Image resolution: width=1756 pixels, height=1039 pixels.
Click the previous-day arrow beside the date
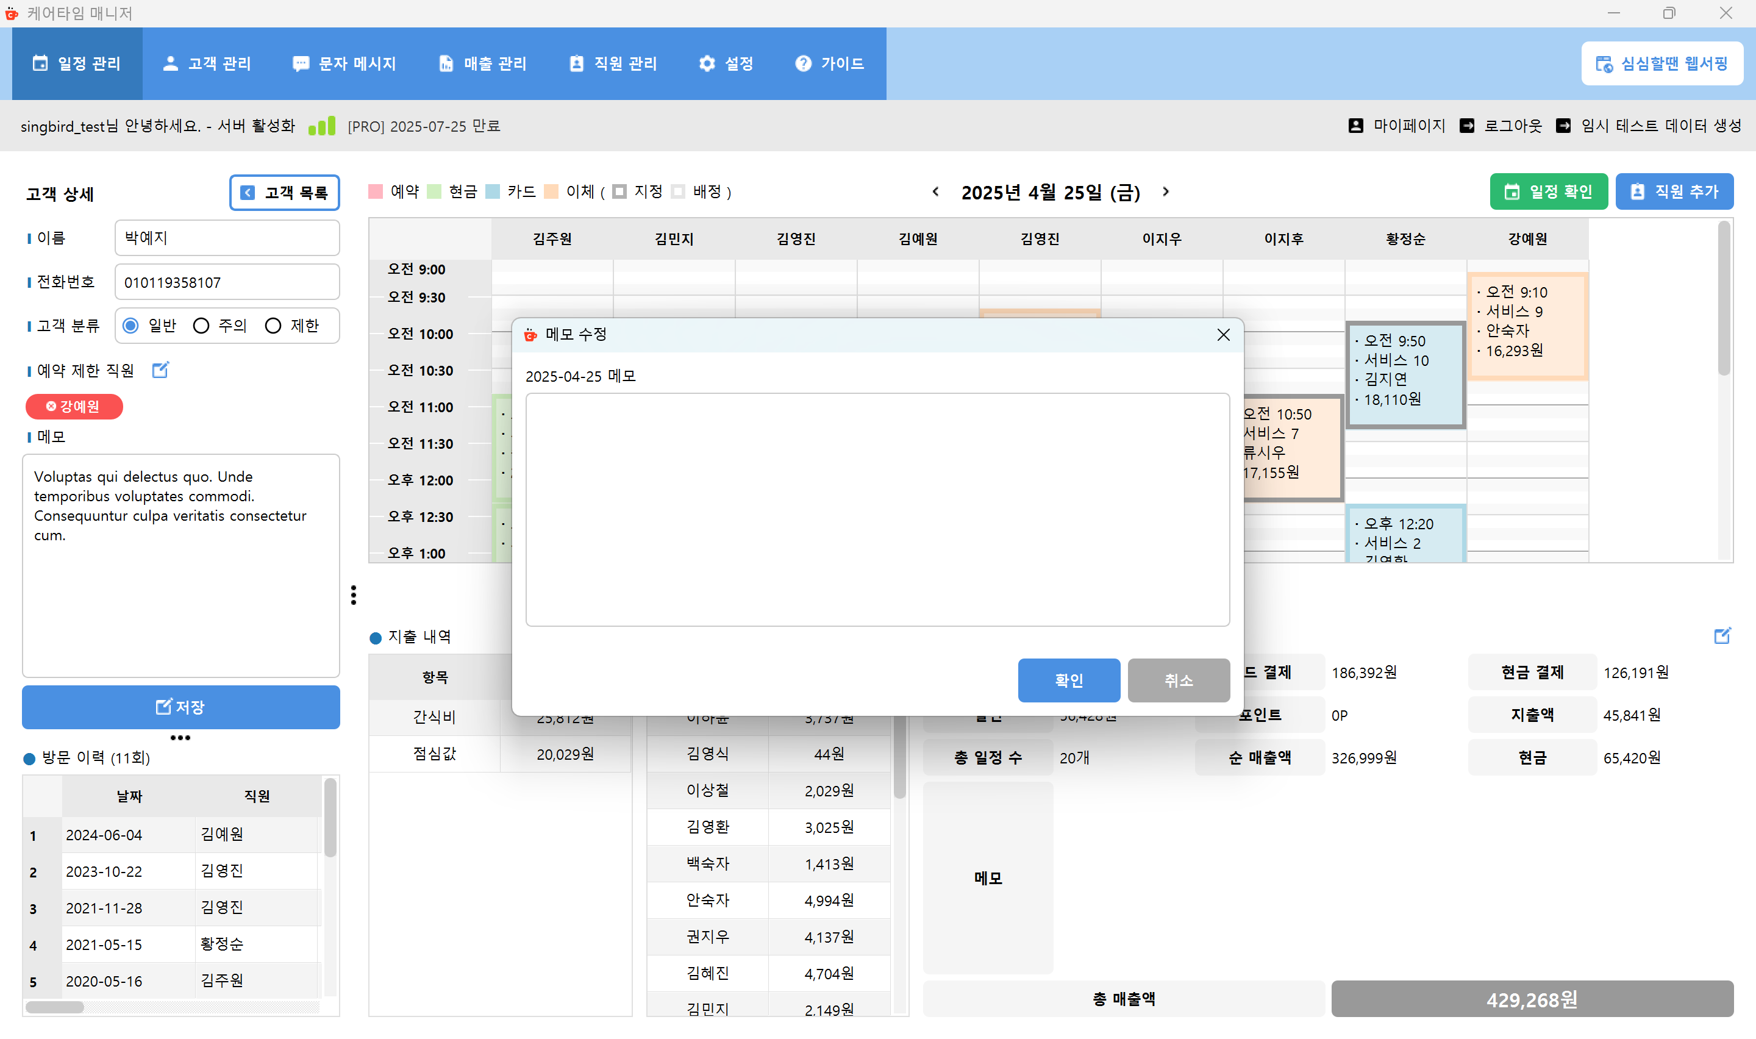click(x=936, y=192)
